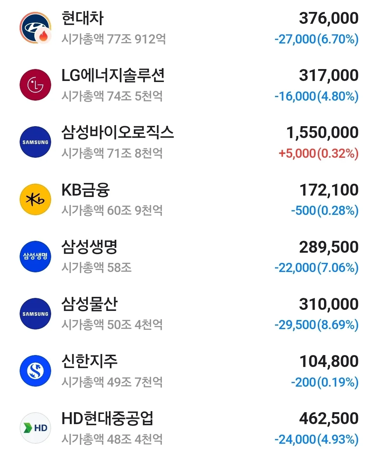The image size is (378, 456).
Task: Open the KB금융 stock title
Action: (x=85, y=190)
